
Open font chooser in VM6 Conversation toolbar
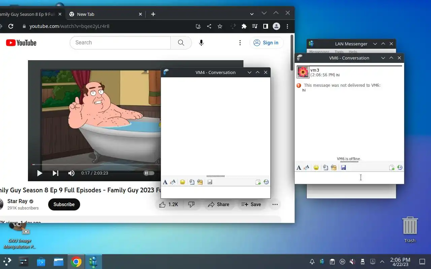[299, 167]
